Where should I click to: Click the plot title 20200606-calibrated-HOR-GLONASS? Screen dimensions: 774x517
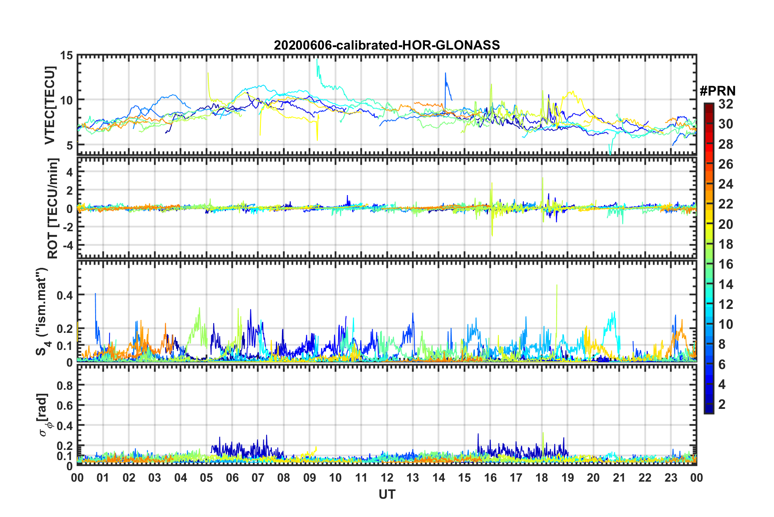387,45
